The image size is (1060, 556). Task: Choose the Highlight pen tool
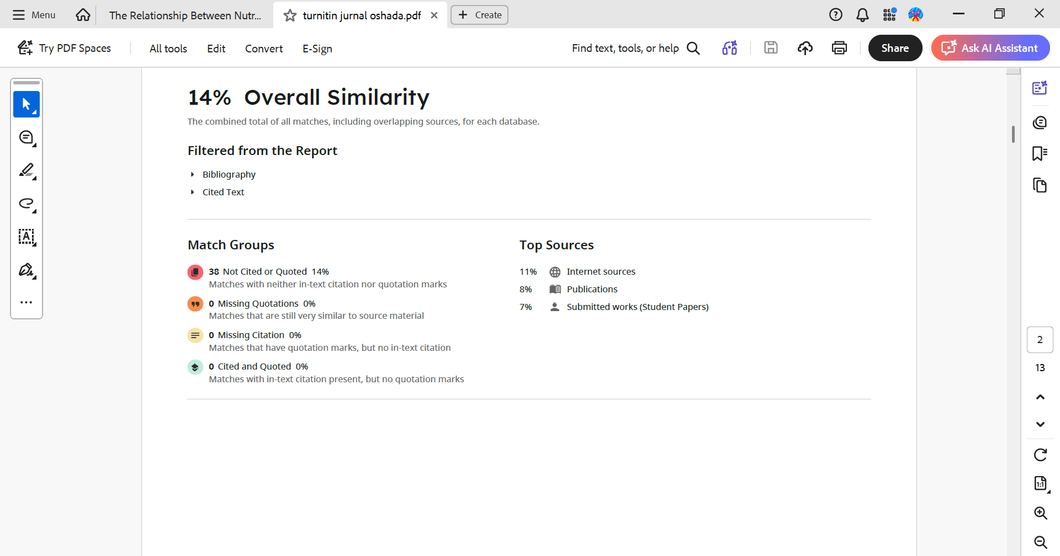26,170
